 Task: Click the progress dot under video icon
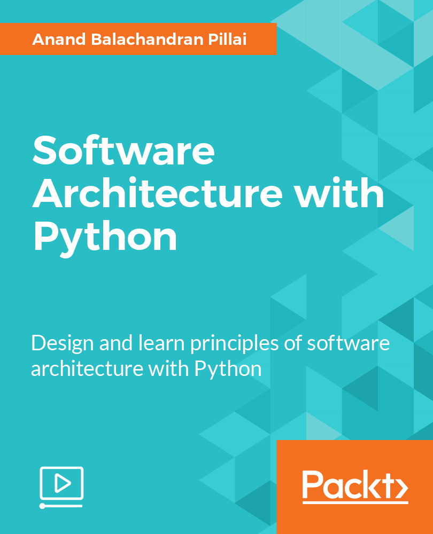(x=43, y=505)
